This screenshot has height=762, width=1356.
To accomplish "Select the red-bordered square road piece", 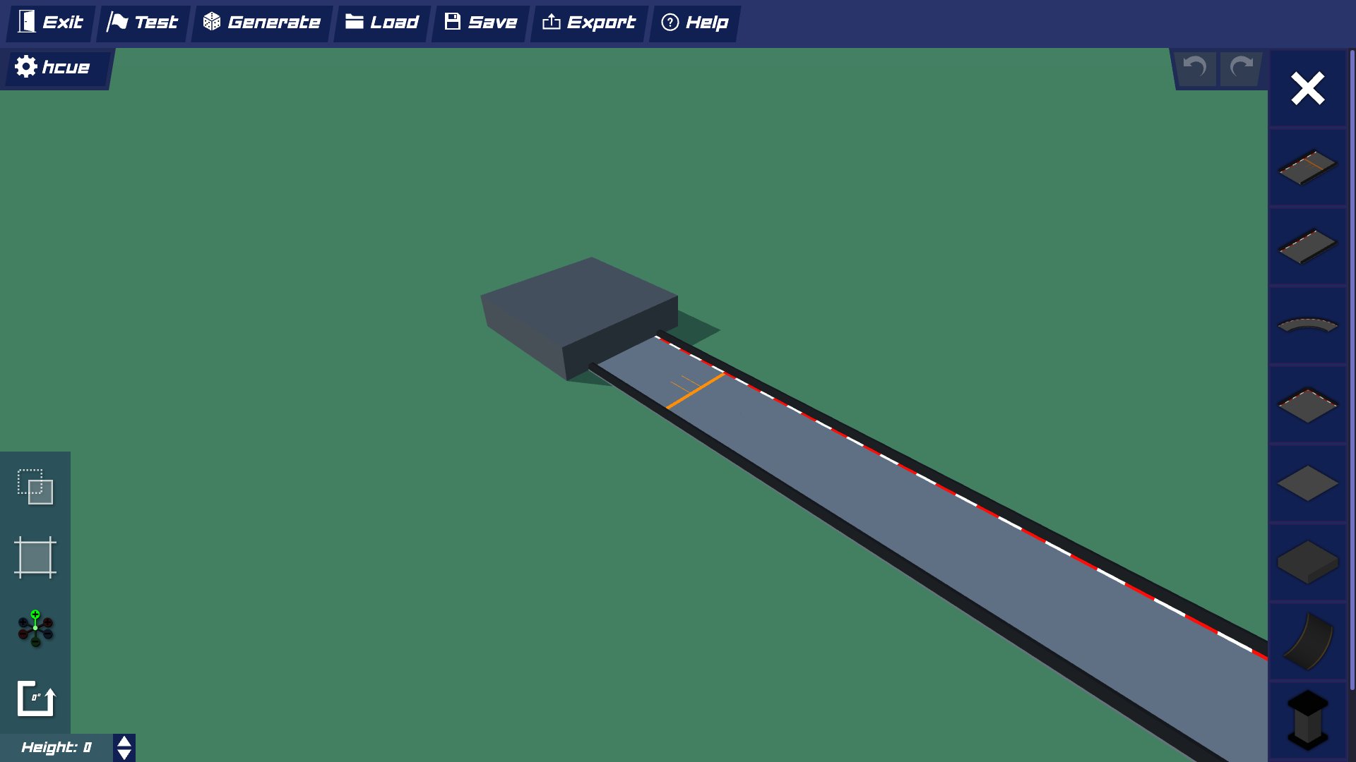I will (x=1307, y=405).
